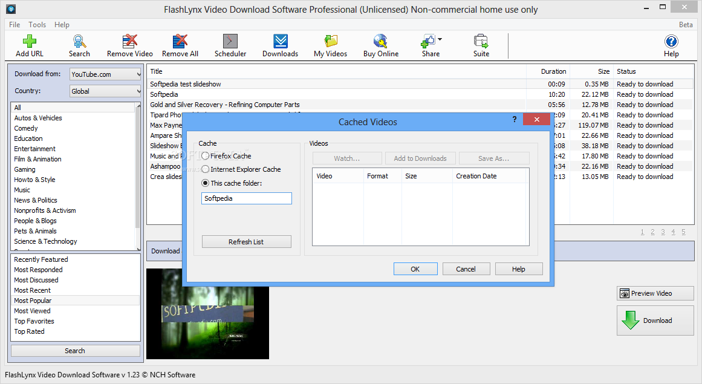Expand the Share dropdown arrow
The height and width of the screenshot is (384, 702).
[440, 39]
